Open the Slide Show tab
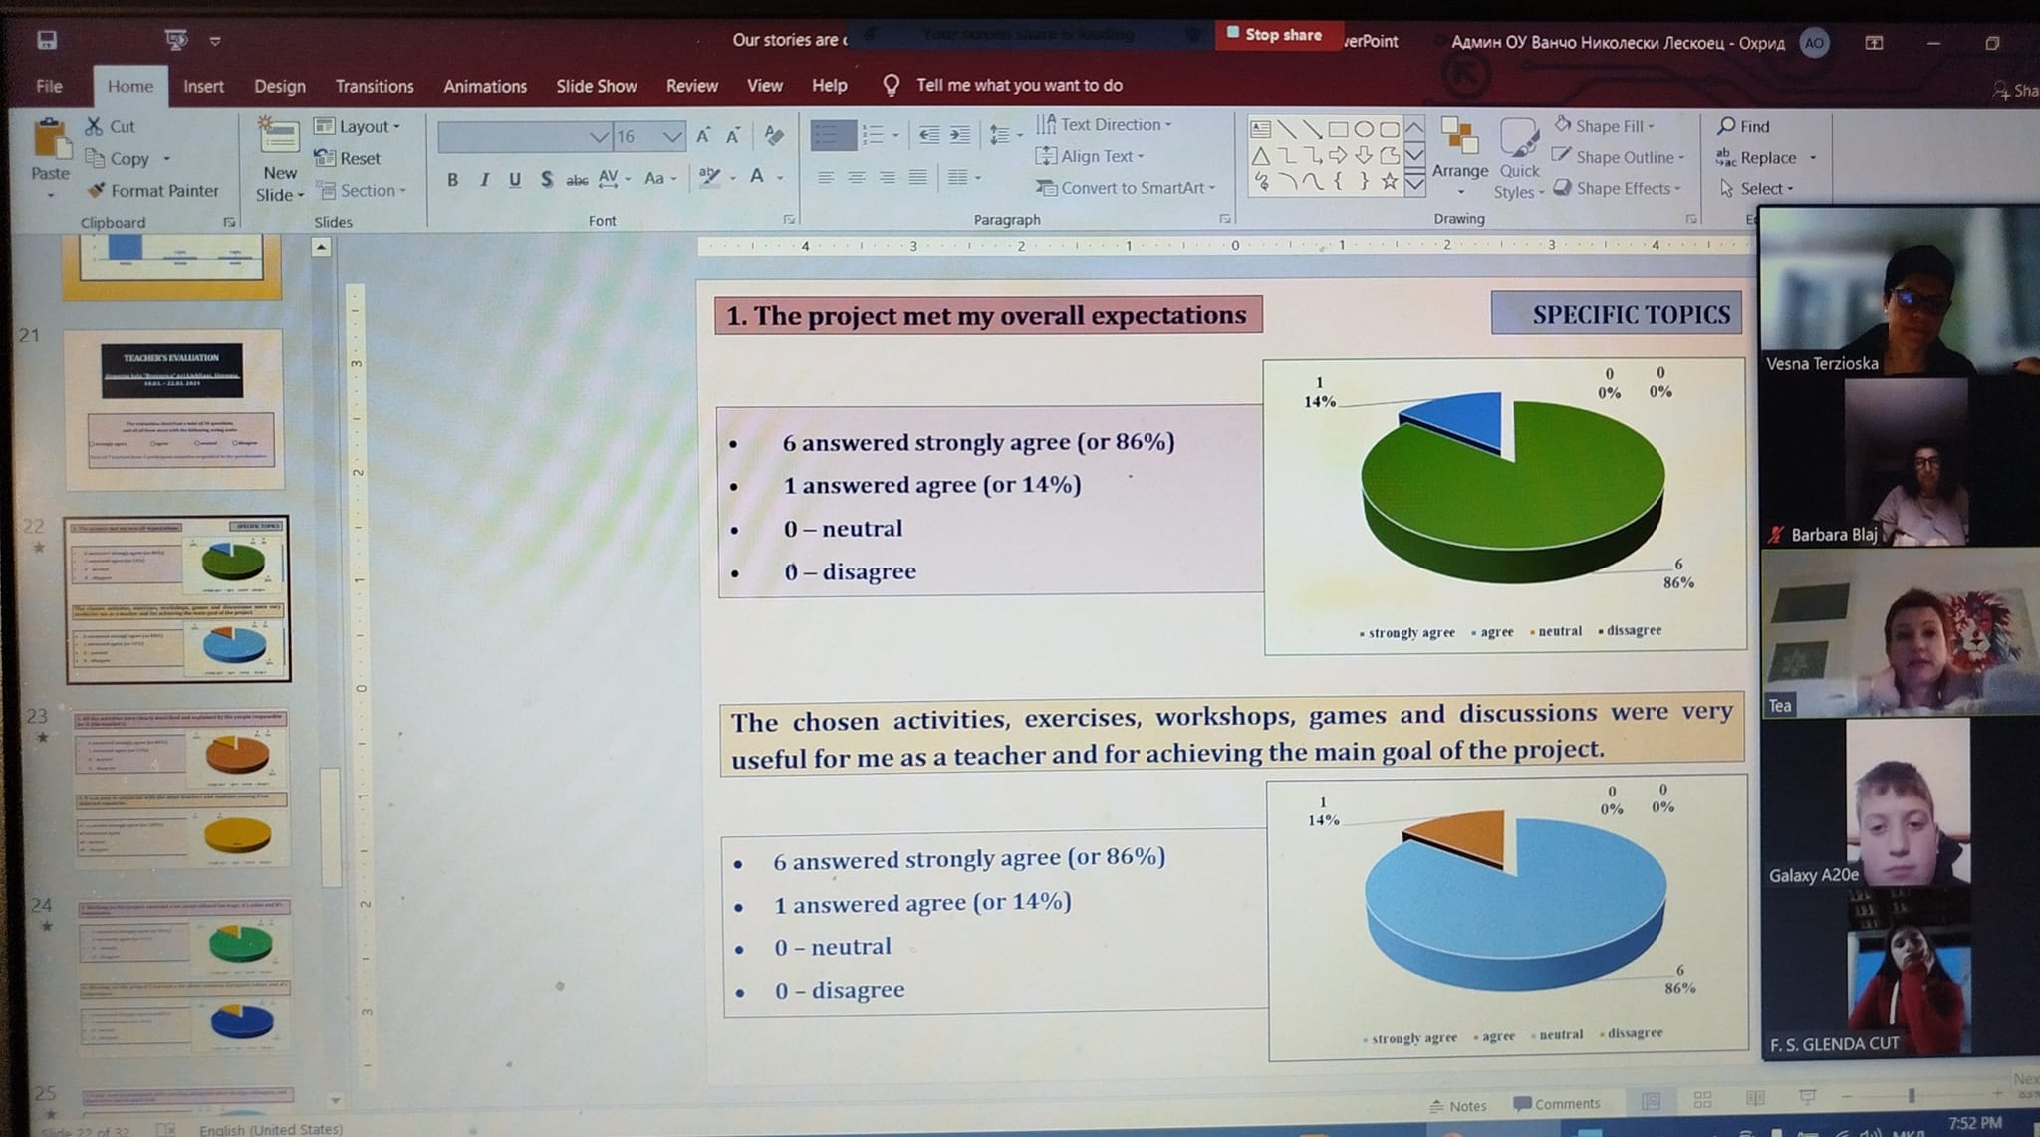Viewport: 2040px width, 1137px height. [x=596, y=86]
